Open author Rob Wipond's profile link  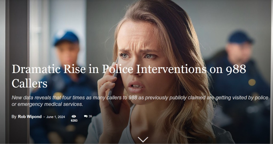click(x=30, y=117)
